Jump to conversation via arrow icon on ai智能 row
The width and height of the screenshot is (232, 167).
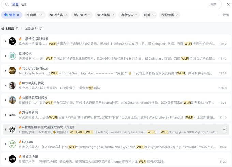pos(224,130)
